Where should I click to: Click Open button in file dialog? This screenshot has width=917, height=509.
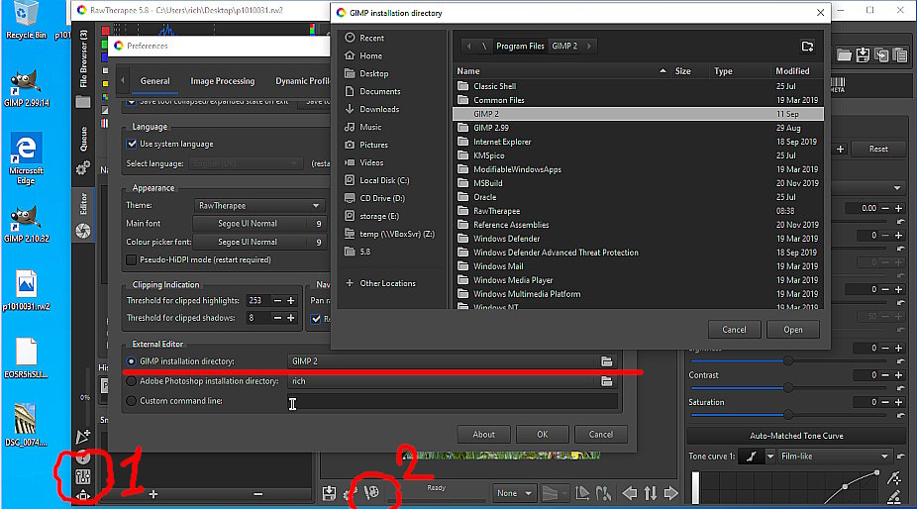click(x=793, y=330)
